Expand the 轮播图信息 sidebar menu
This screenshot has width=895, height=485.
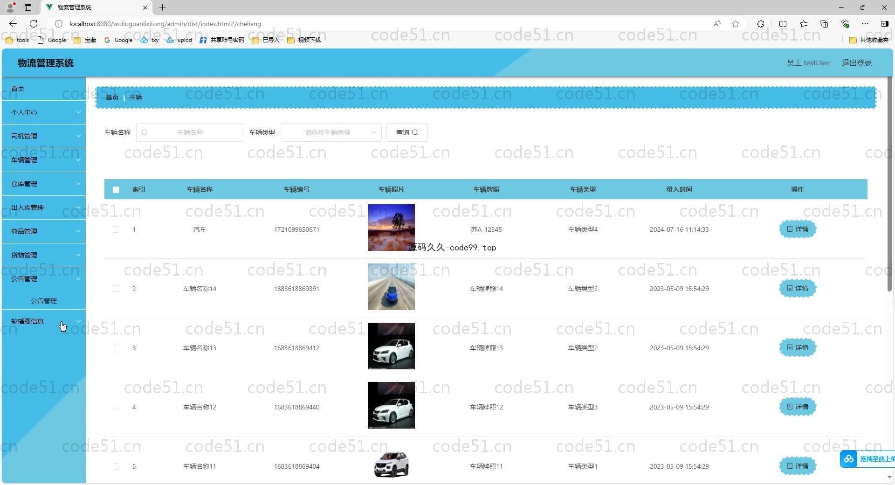[44, 321]
